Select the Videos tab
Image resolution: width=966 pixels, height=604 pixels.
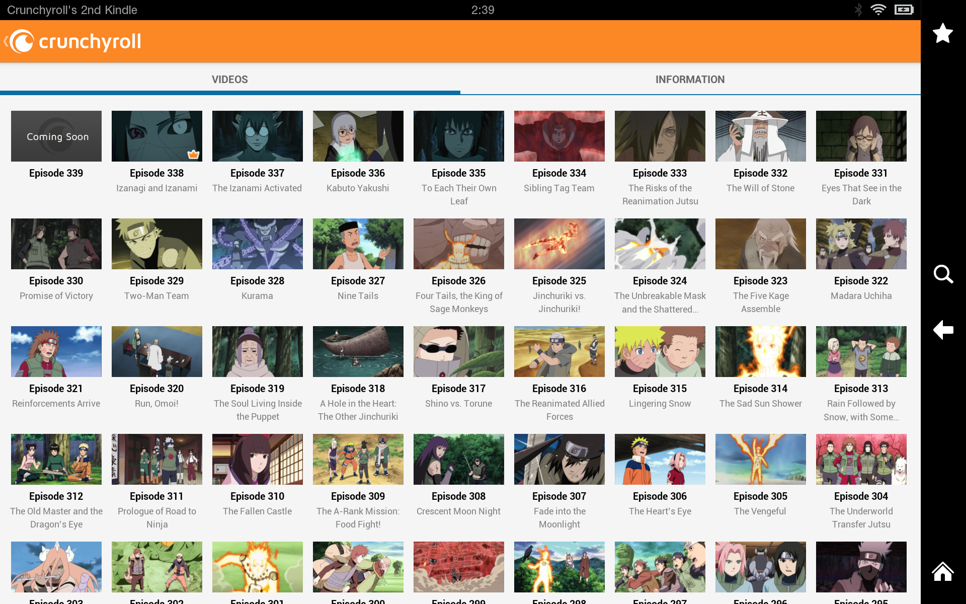pos(229,80)
